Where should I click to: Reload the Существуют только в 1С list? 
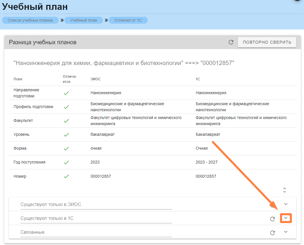(x=272, y=219)
